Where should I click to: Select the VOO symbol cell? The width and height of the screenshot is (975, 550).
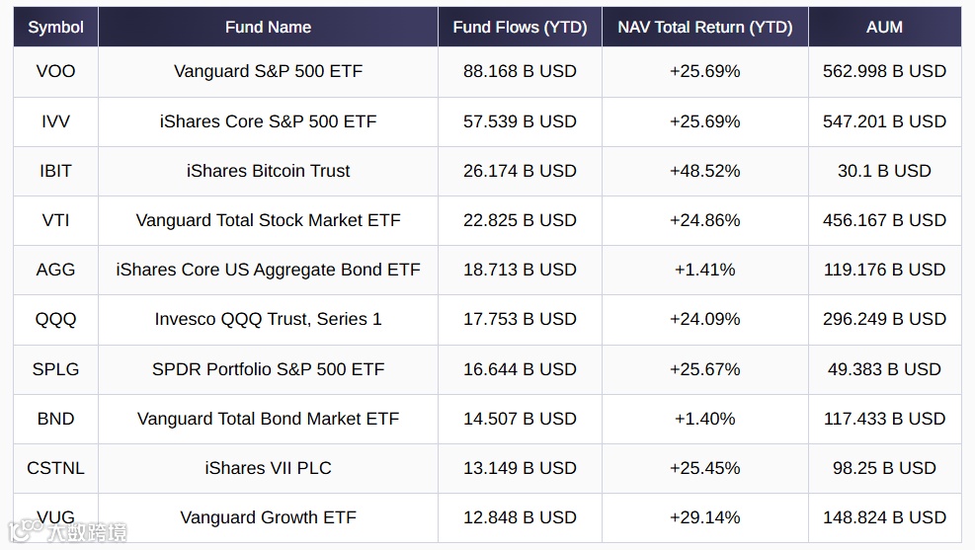[x=55, y=71]
